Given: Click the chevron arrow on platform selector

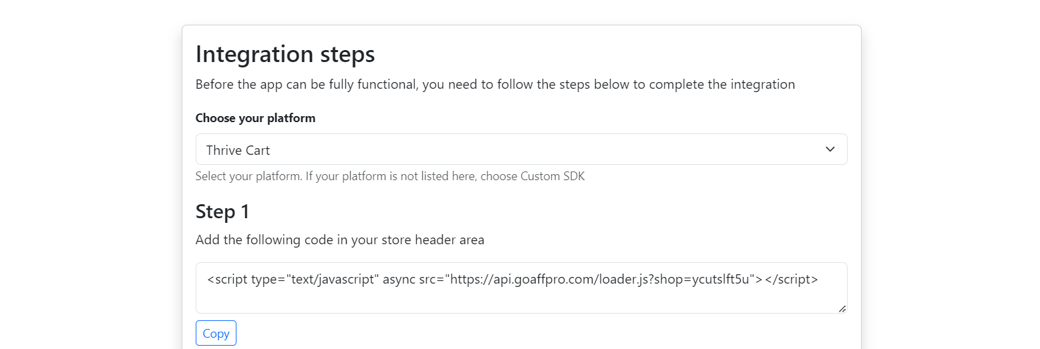Looking at the screenshot, I should 830,149.
